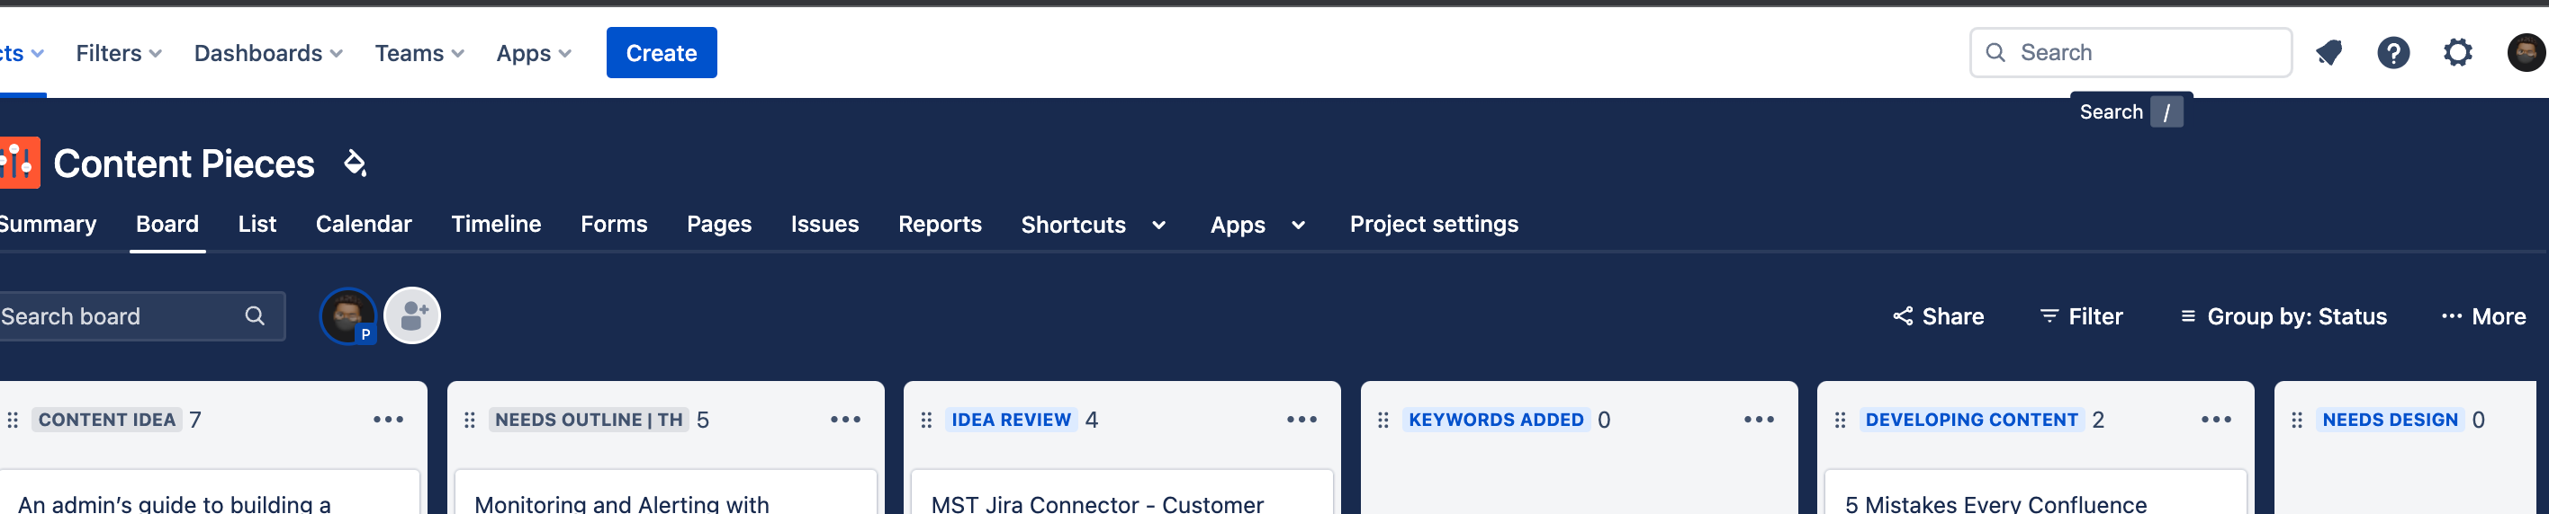
Task: Select the Board tab
Action: click(167, 225)
